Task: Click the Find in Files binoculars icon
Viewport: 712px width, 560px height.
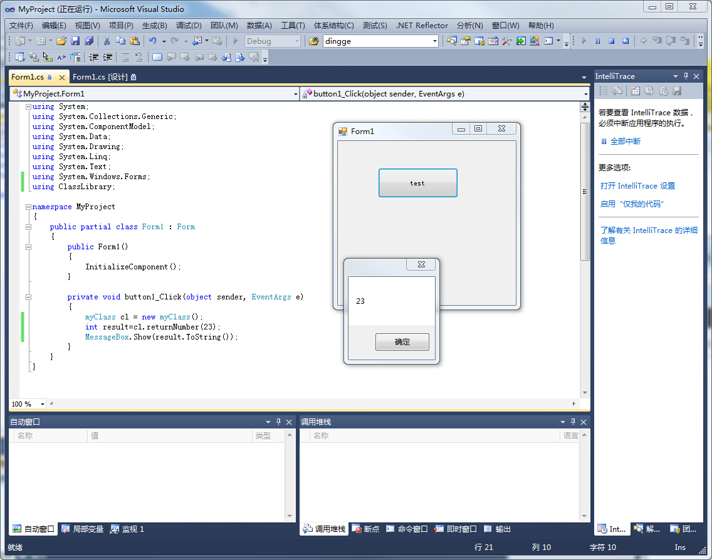Action: tap(313, 41)
